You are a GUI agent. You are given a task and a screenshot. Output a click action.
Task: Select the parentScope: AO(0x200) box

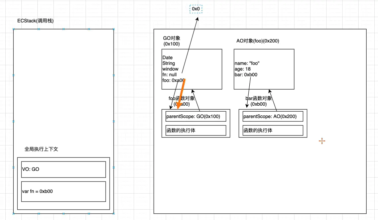[x=273, y=116]
